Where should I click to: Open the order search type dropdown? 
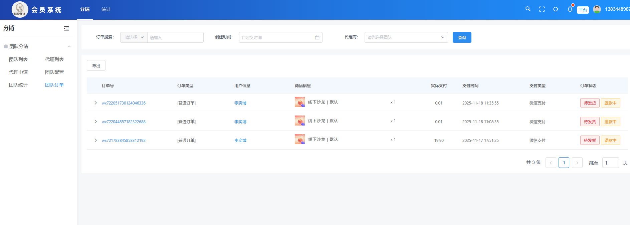click(134, 37)
